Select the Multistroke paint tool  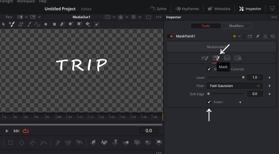tap(12, 24)
